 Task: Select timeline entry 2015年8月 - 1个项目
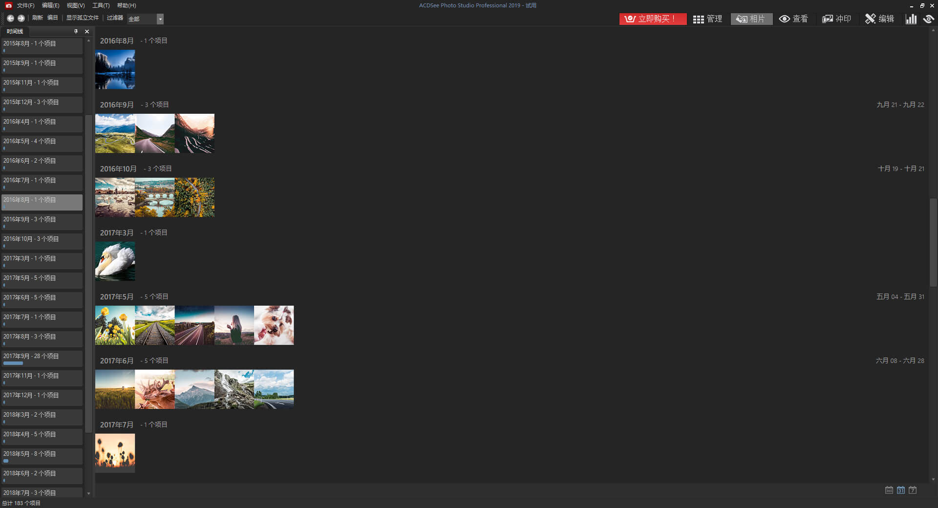(x=42, y=46)
